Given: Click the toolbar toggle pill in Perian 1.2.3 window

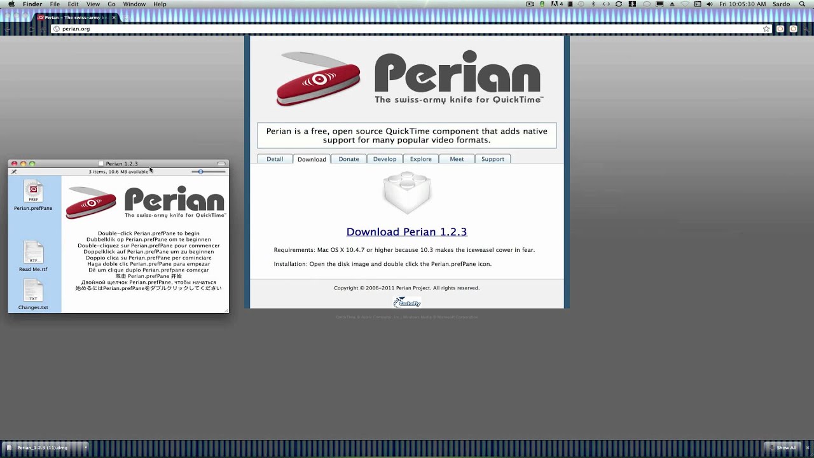Looking at the screenshot, I should pos(221,163).
